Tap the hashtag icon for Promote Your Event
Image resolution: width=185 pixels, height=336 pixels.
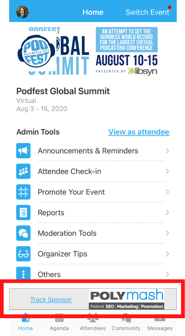pos(23,192)
